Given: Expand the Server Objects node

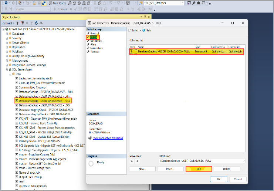Looking at the screenshot, I should 7,43.
